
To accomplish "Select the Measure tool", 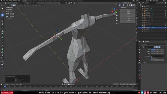I will [2, 31].
